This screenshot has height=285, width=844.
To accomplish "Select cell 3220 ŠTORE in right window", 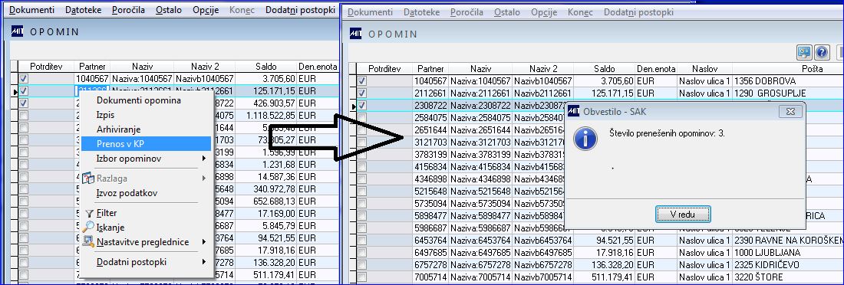I will [x=788, y=277].
